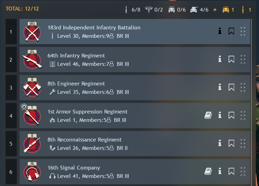Click the vehicle slots icon showing 0/6
Screen dimensions: 259x186
tap(172, 9)
